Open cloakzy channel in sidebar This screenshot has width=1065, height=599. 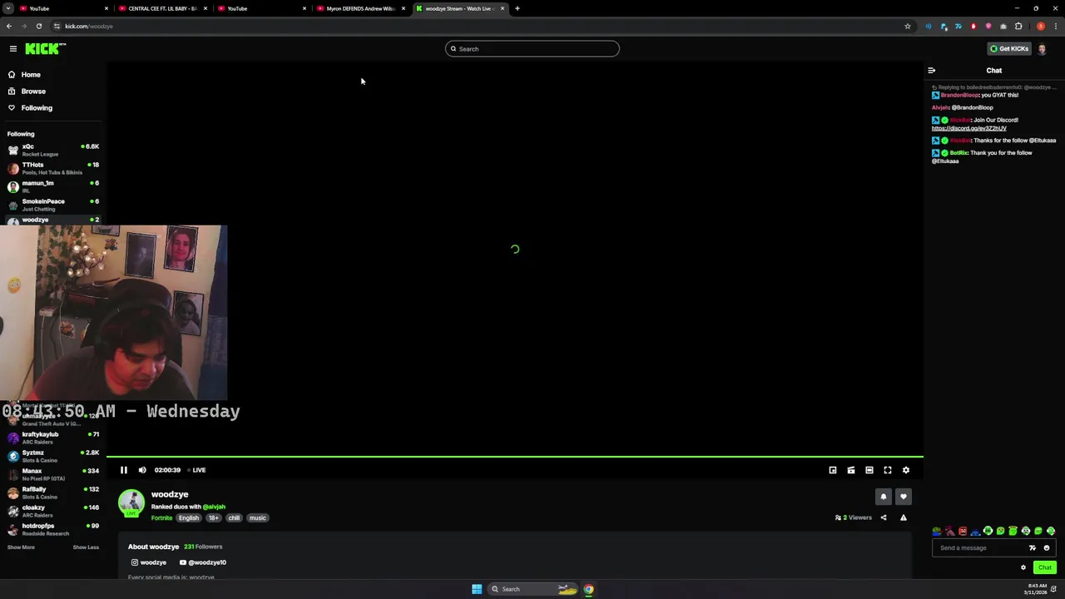pos(53,511)
